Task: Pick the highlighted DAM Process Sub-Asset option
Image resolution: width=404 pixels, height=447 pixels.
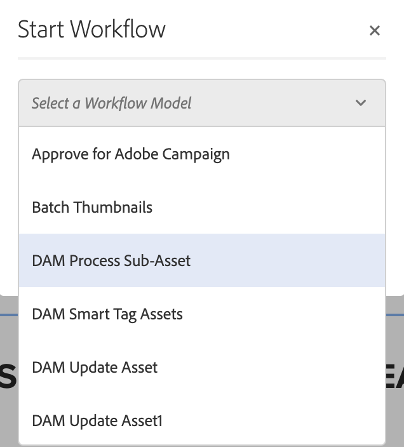Action: pyautogui.click(x=111, y=261)
